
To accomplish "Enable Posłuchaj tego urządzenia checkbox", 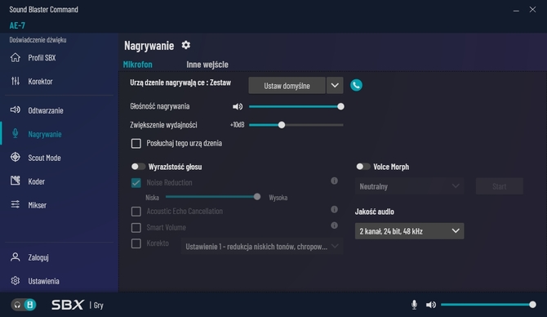I will click(136, 144).
